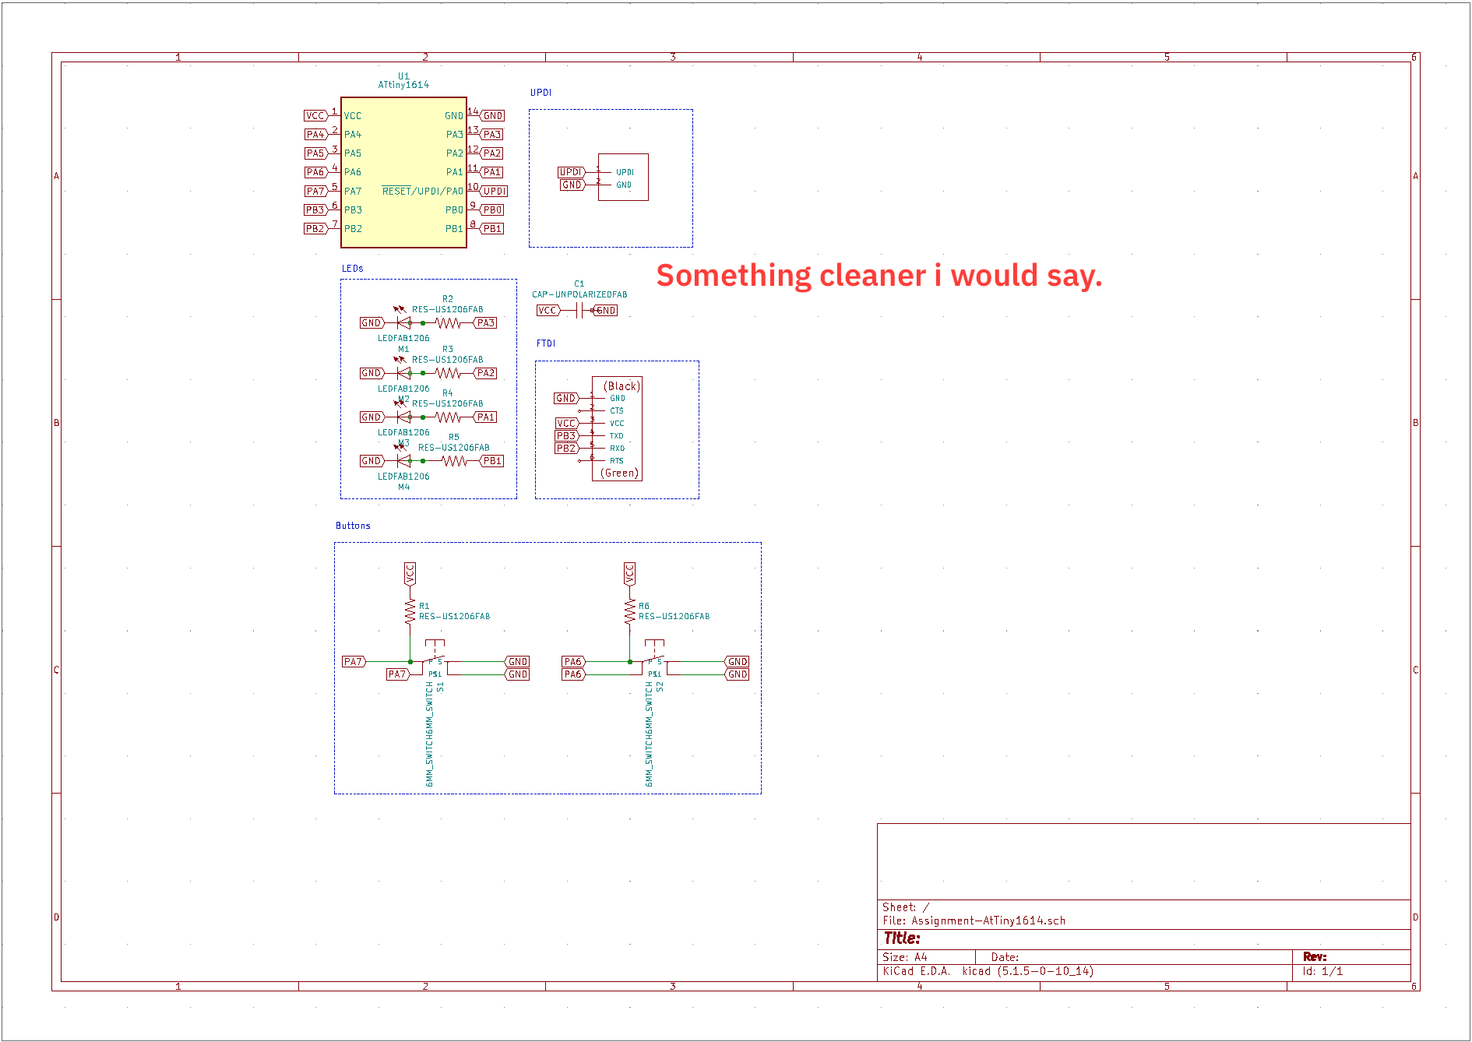Click the 'Title:' field in title block

click(902, 938)
